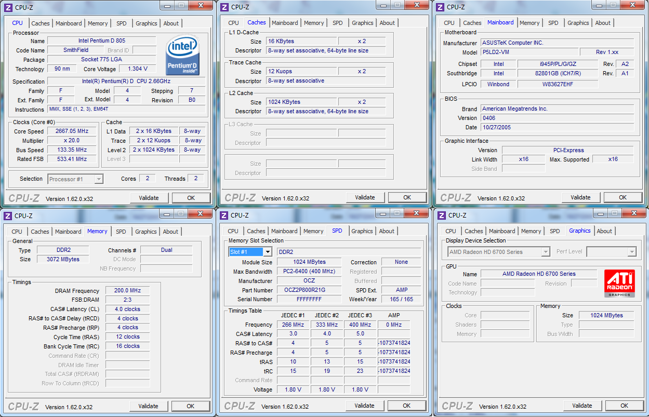This screenshot has height=417, width=649.
Task: Click Validate in the Caches window
Action: click(x=365, y=197)
